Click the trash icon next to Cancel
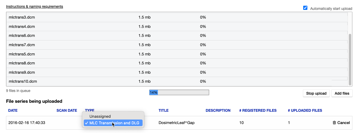 (334, 123)
